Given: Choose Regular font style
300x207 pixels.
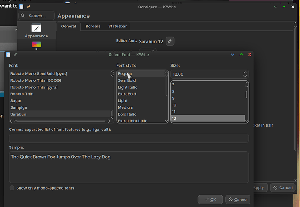Looking at the screenshot, I should tap(141, 73).
